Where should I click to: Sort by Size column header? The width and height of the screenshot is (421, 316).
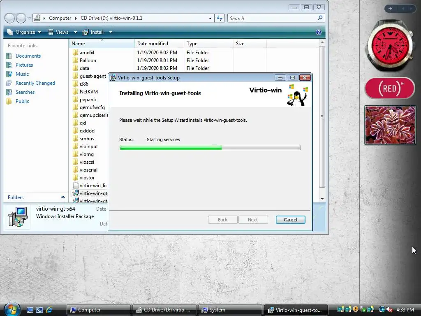click(x=250, y=44)
